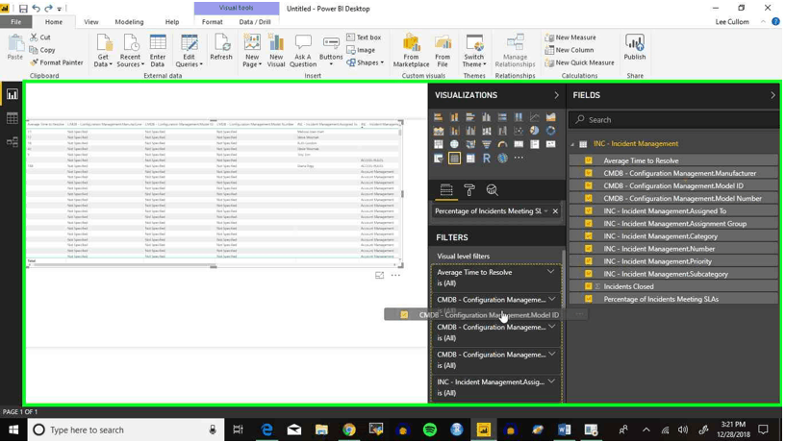The image size is (785, 442).
Task: Insert an Image from the ribbon
Action: click(361, 50)
